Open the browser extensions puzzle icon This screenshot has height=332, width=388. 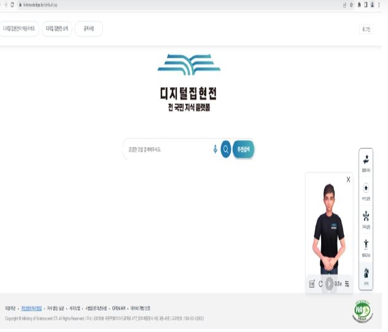coord(359,5)
